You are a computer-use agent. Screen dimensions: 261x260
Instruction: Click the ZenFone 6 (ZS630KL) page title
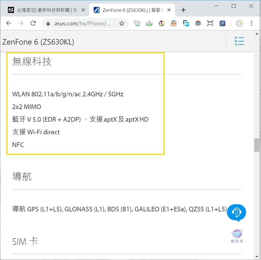coord(38,42)
